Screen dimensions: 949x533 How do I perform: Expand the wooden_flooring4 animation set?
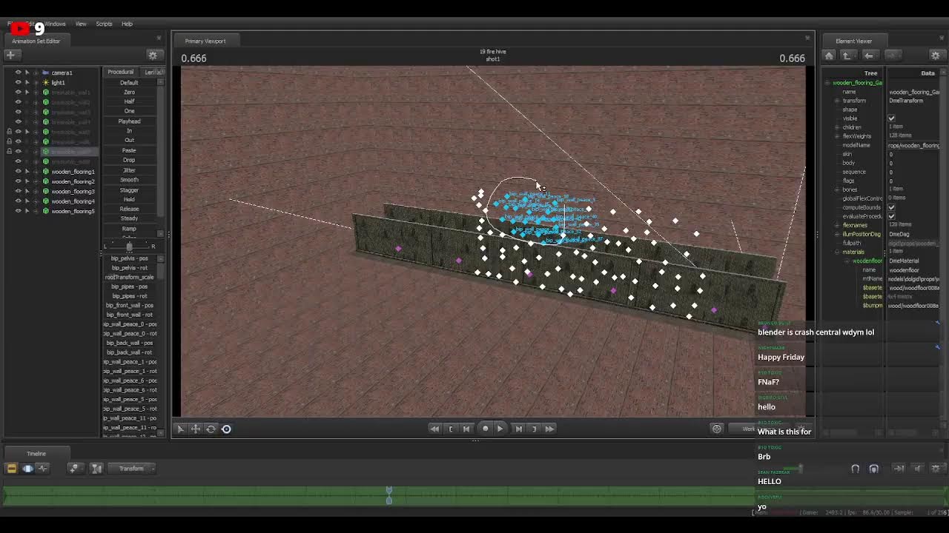(36, 201)
